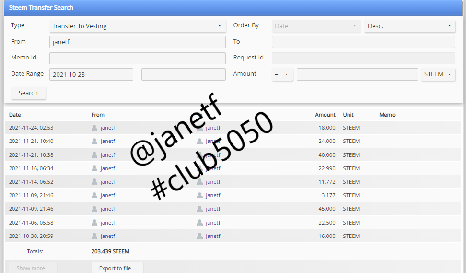Click the From field containing janetf
Screen dimensions: 466x273
click(137, 42)
